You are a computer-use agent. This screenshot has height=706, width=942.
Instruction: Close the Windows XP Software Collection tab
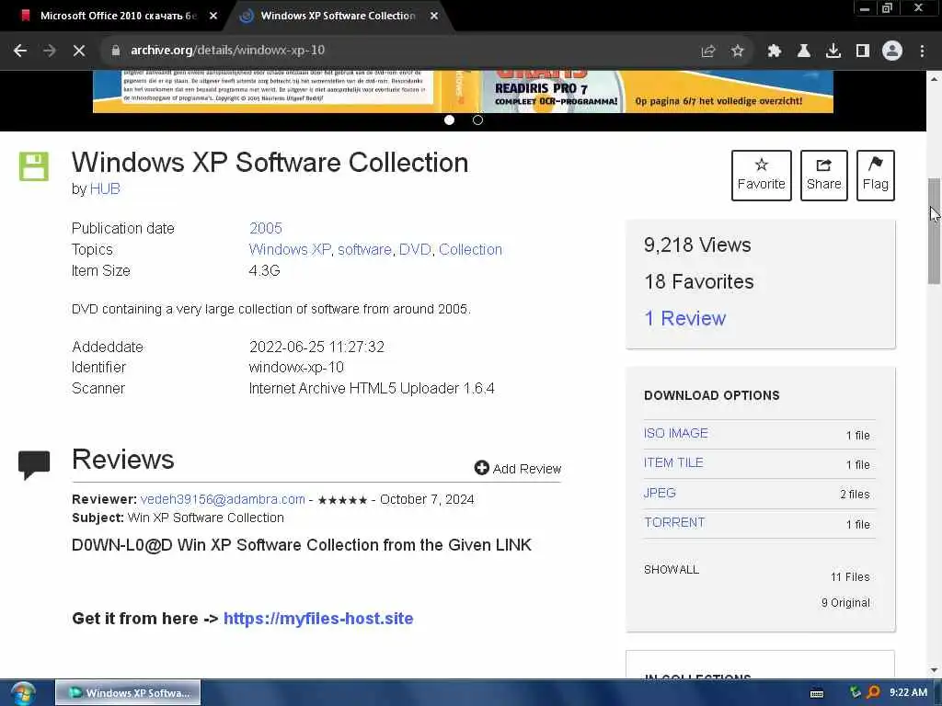pos(434,17)
